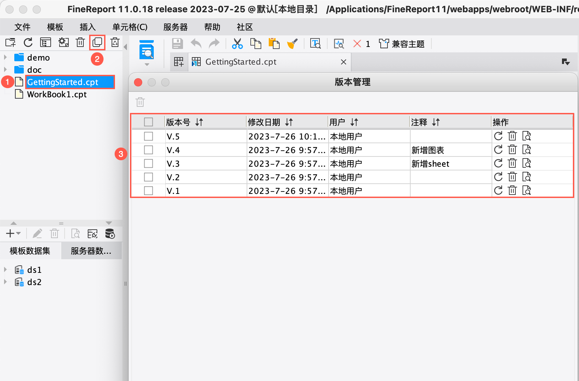Expand the doc folder
The image size is (579, 381).
click(5, 69)
